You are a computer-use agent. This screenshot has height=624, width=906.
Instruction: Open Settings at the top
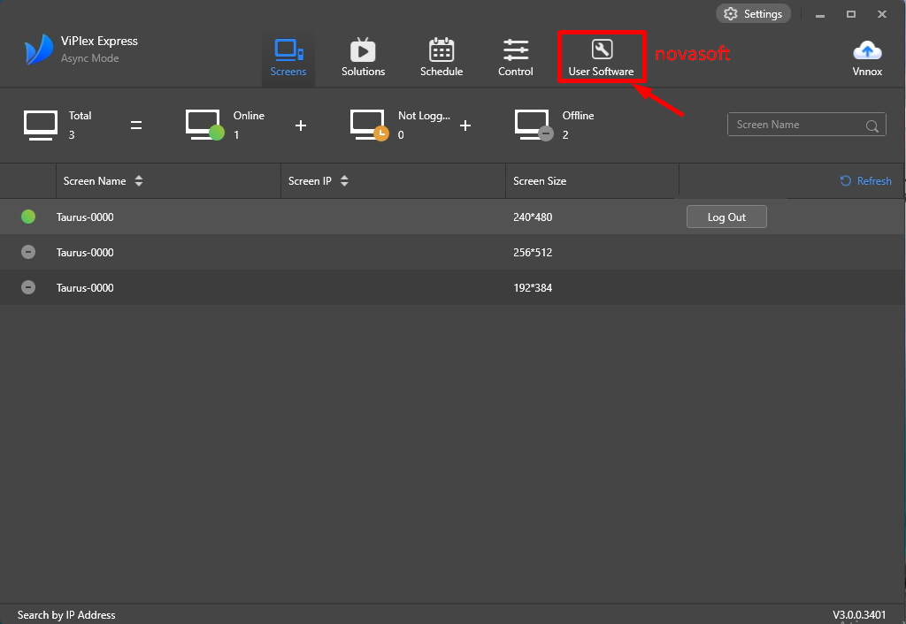click(x=754, y=14)
